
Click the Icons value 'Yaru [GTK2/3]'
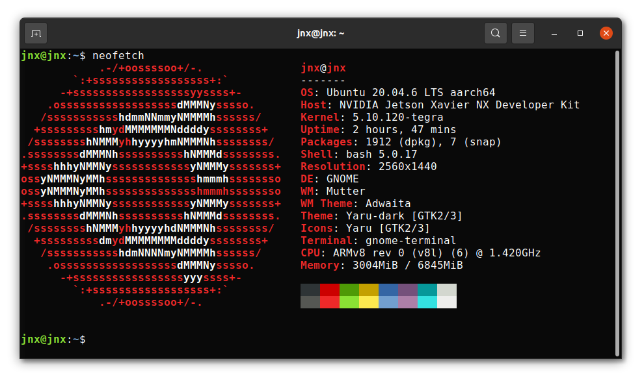tap(388, 228)
